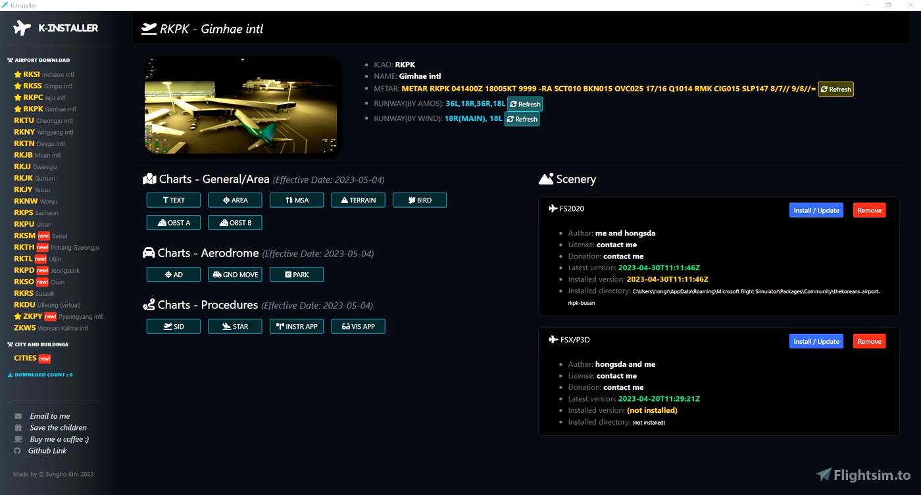The image size is (921, 495).
Task: Open the OBST A chart
Action: pyautogui.click(x=174, y=223)
